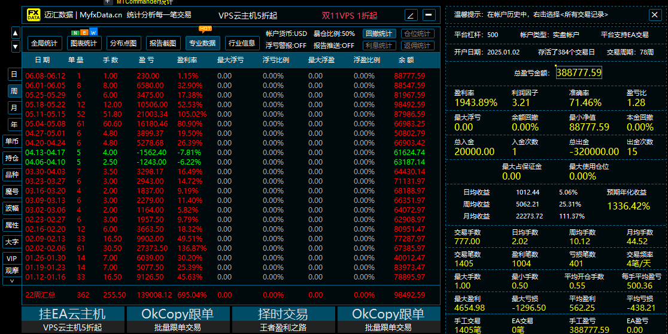Select the 02.02-02.06 week row
The height and width of the screenshot is (334, 668).
[x=230, y=248]
